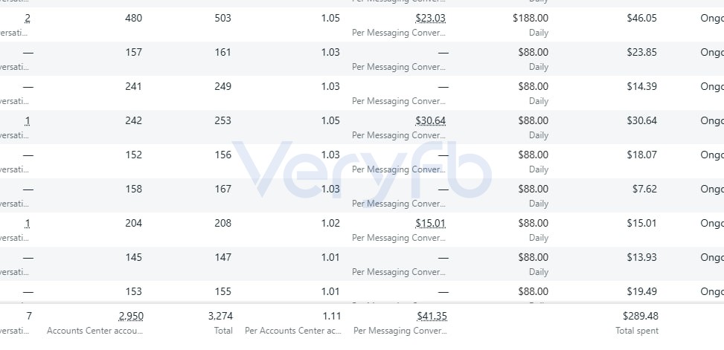Select the $46.05 amount spent cell
The height and width of the screenshot is (350, 724).
pyautogui.click(x=642, y=19)
